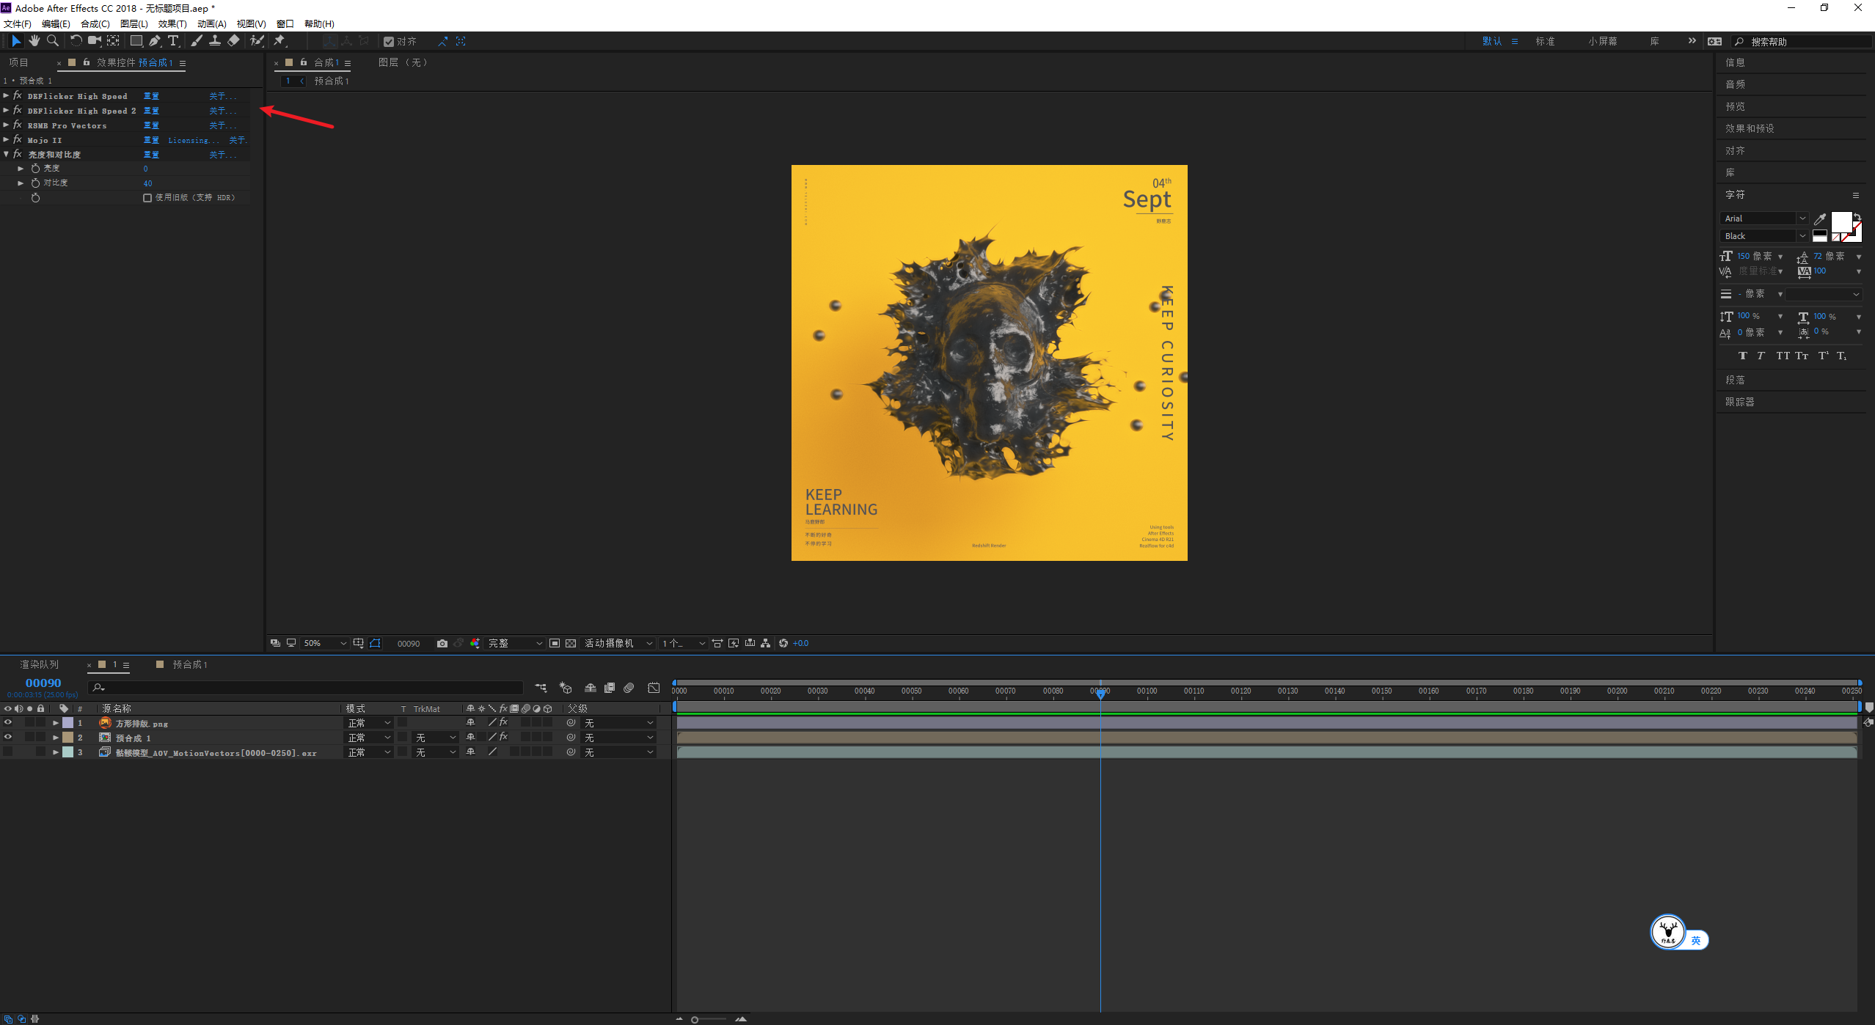Select the Puppet Pin tool
This screenshot has width=1875, height=1025.
point(279,41)
